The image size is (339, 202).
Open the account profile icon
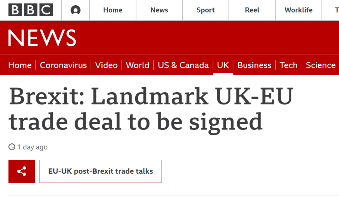coord(75,10)
